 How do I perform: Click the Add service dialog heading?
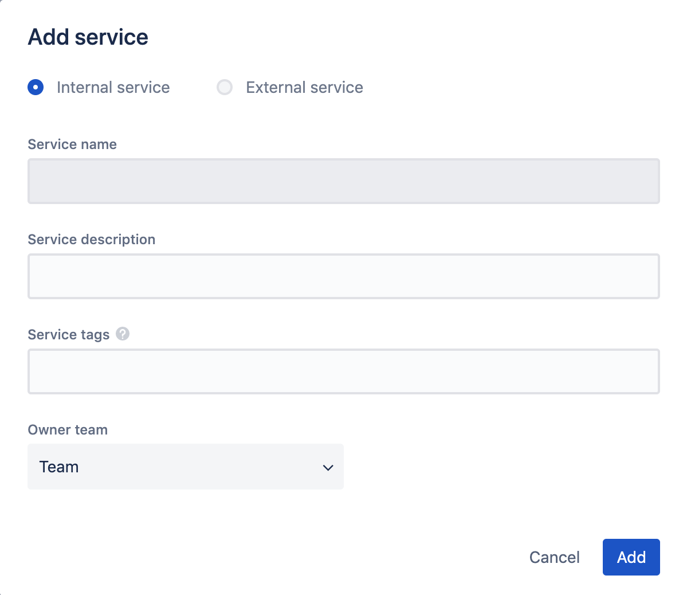(88, 37)
